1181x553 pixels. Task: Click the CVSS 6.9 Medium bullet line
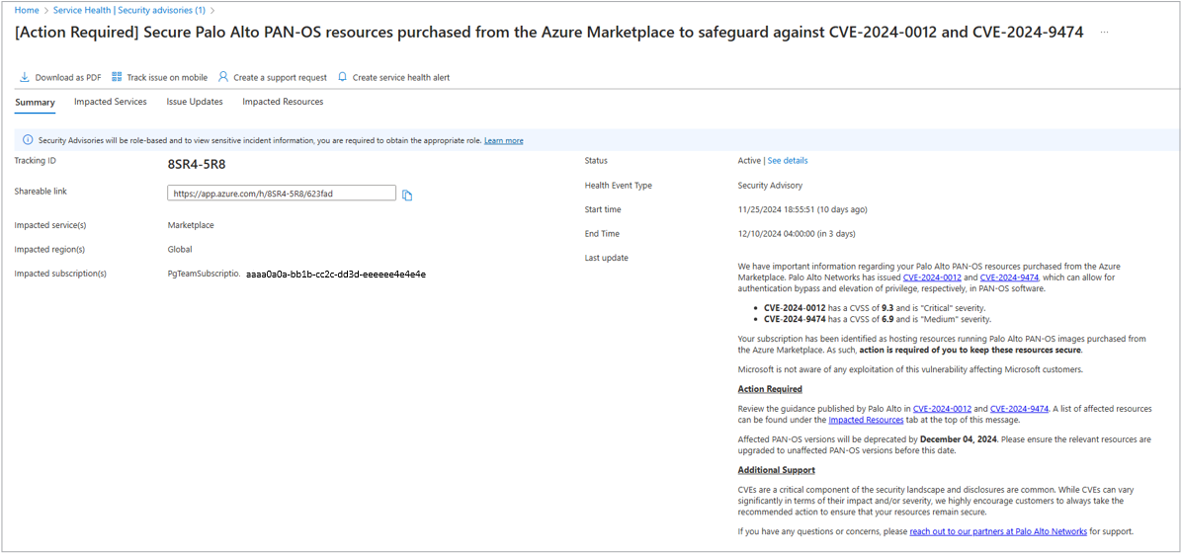(878, 319)
